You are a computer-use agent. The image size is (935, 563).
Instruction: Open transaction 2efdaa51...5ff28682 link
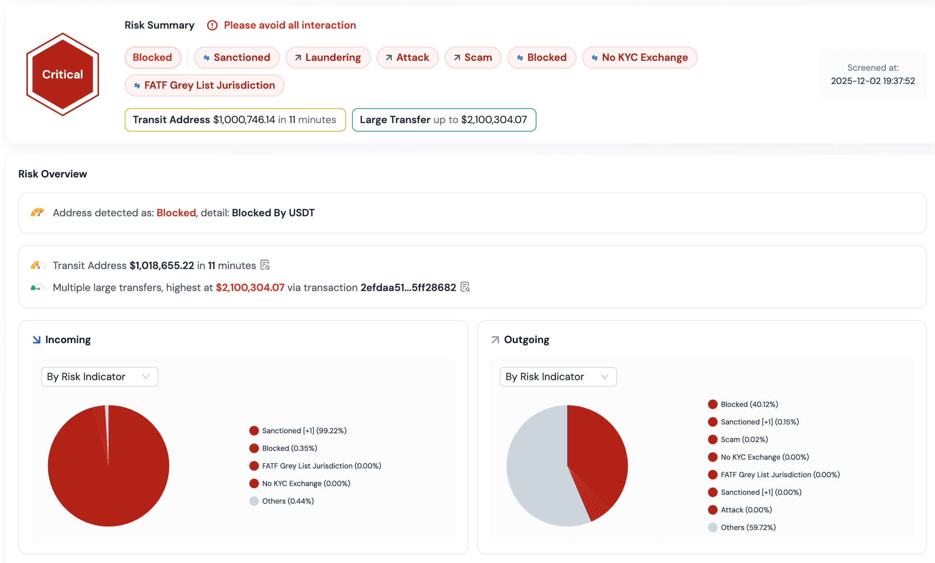tap(408, 288)
